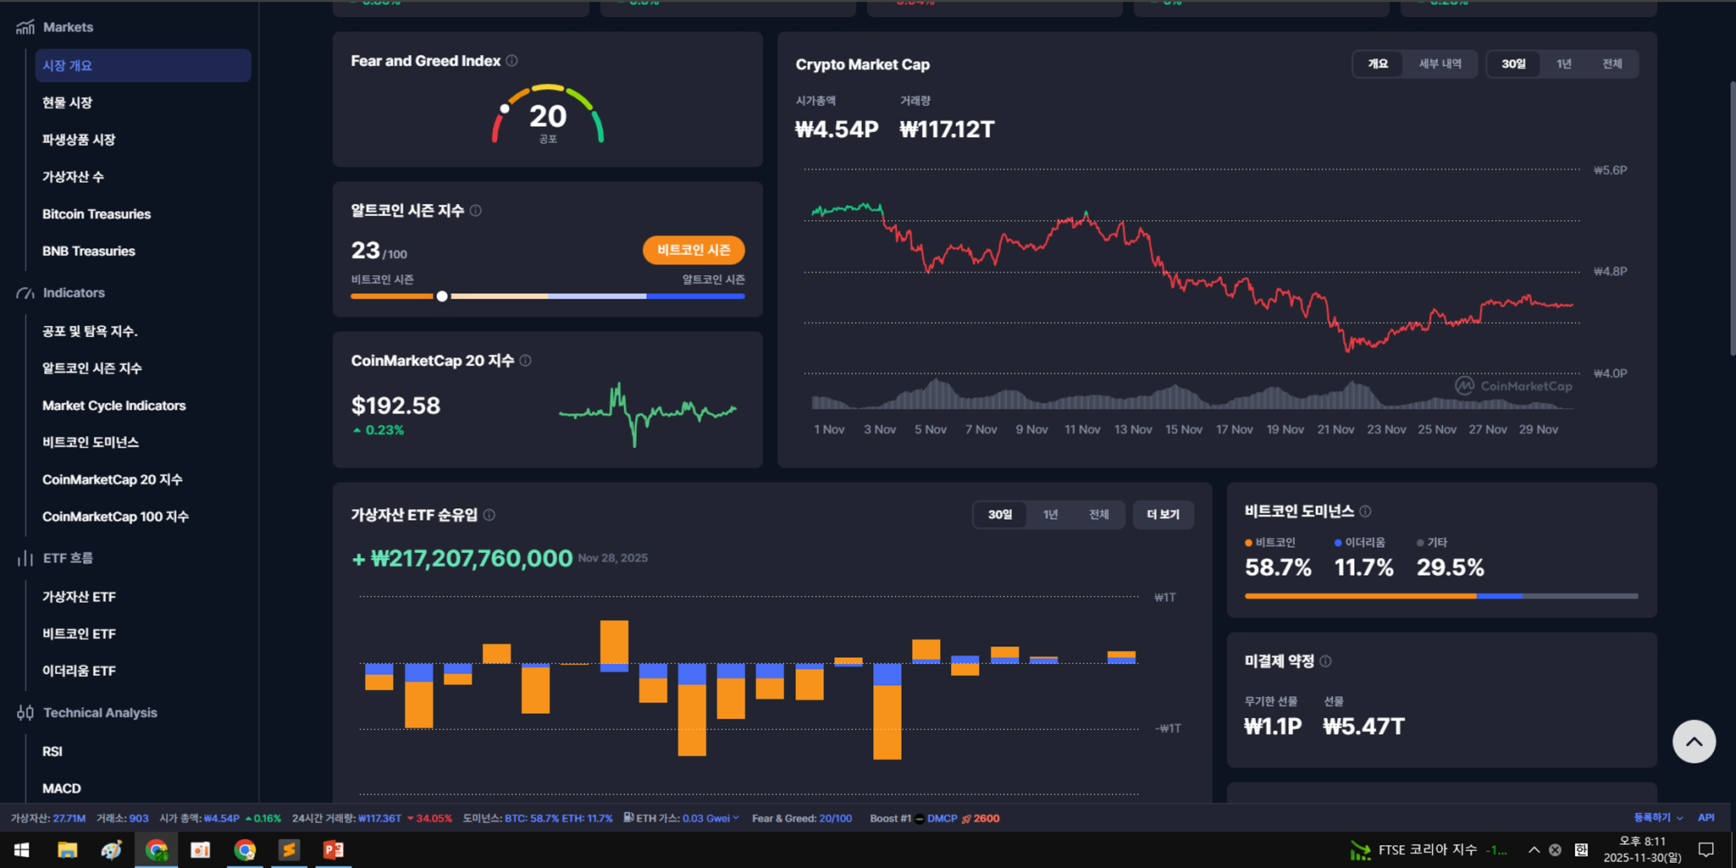Image resolution: width=1736 pixels, height=868 pixels.
Task: Open 이더리움 ETF in the sidebar
Action: pos(79,671)
